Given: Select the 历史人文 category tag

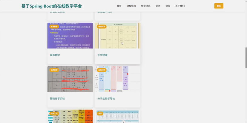Looking at the screenshot, I should (54, 113).
